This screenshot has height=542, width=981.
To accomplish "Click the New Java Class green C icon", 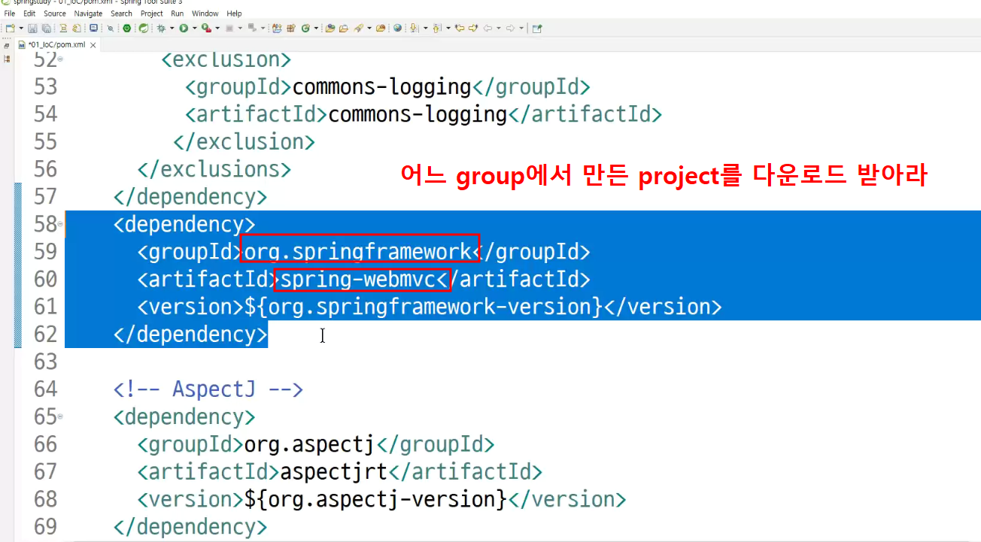I will pos(305,29).
